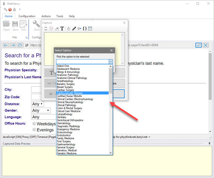Open the Gender dropdown
The width and height of the screenshot is (214, 178).
tap(40, 110)
